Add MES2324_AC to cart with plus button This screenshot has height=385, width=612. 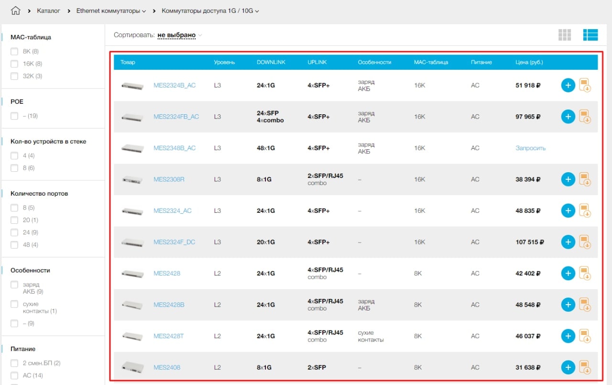pos(568,211)
